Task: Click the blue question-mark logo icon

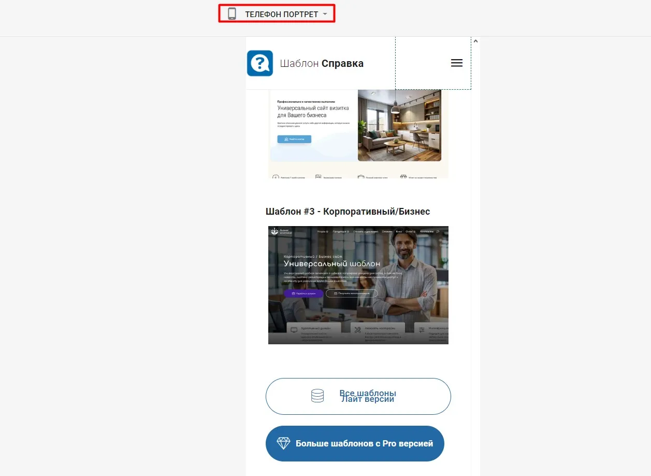Action: [260, 63]
